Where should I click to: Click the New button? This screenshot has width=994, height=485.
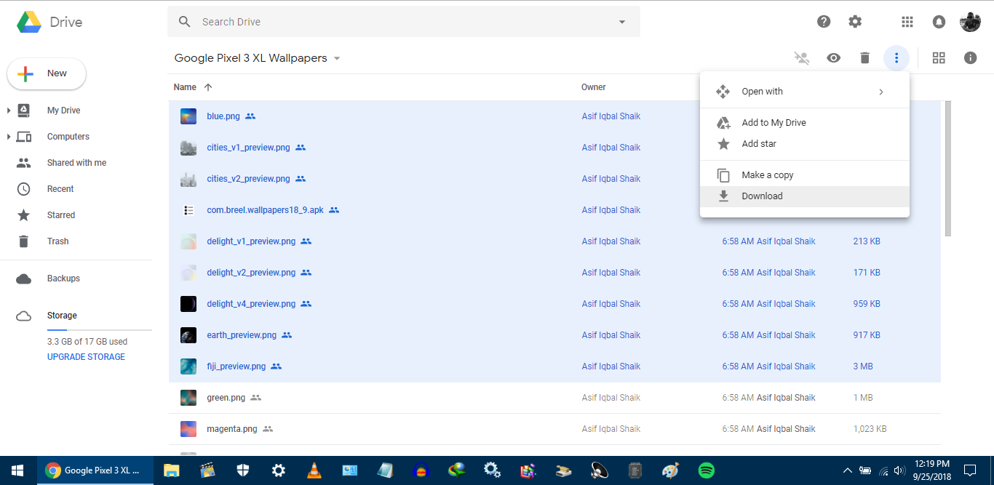[x=47, y=73]
